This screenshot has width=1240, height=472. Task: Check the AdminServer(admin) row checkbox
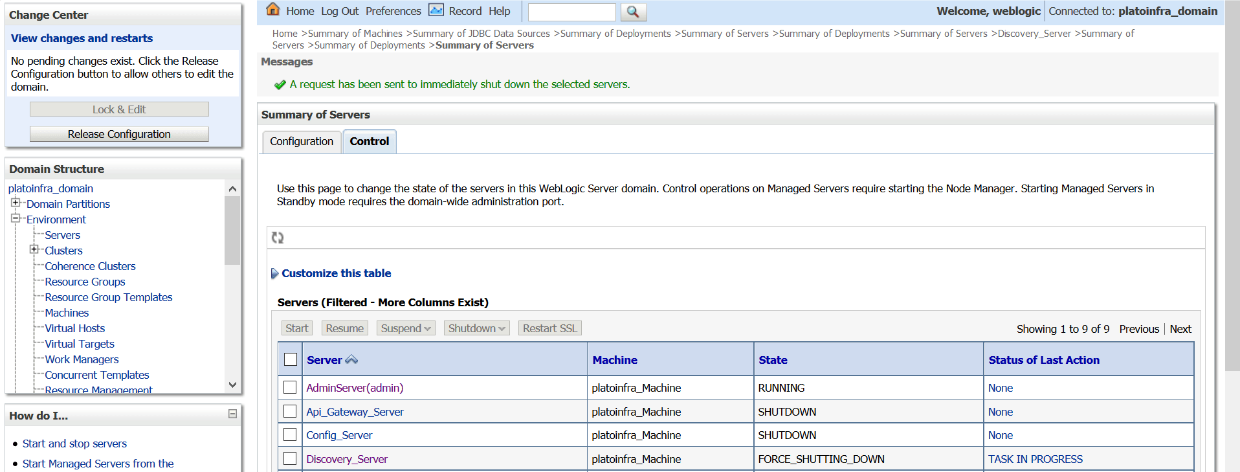tap(290, 387)
